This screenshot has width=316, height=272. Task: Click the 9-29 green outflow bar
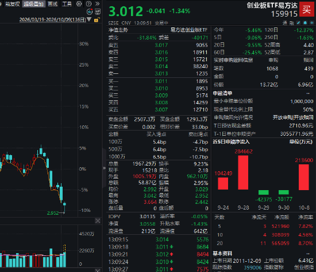(263, 192)
